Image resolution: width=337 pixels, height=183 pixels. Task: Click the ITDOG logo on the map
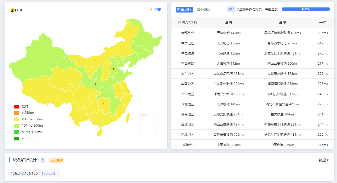18,10
